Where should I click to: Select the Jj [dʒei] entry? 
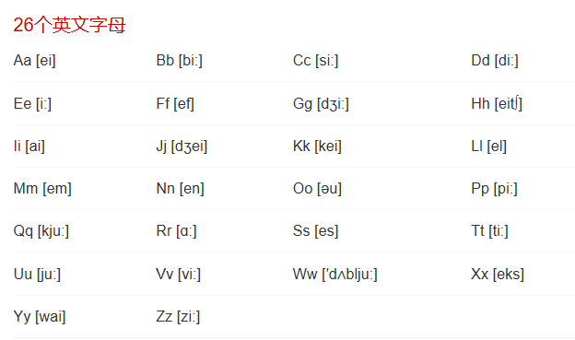point(182,147)
